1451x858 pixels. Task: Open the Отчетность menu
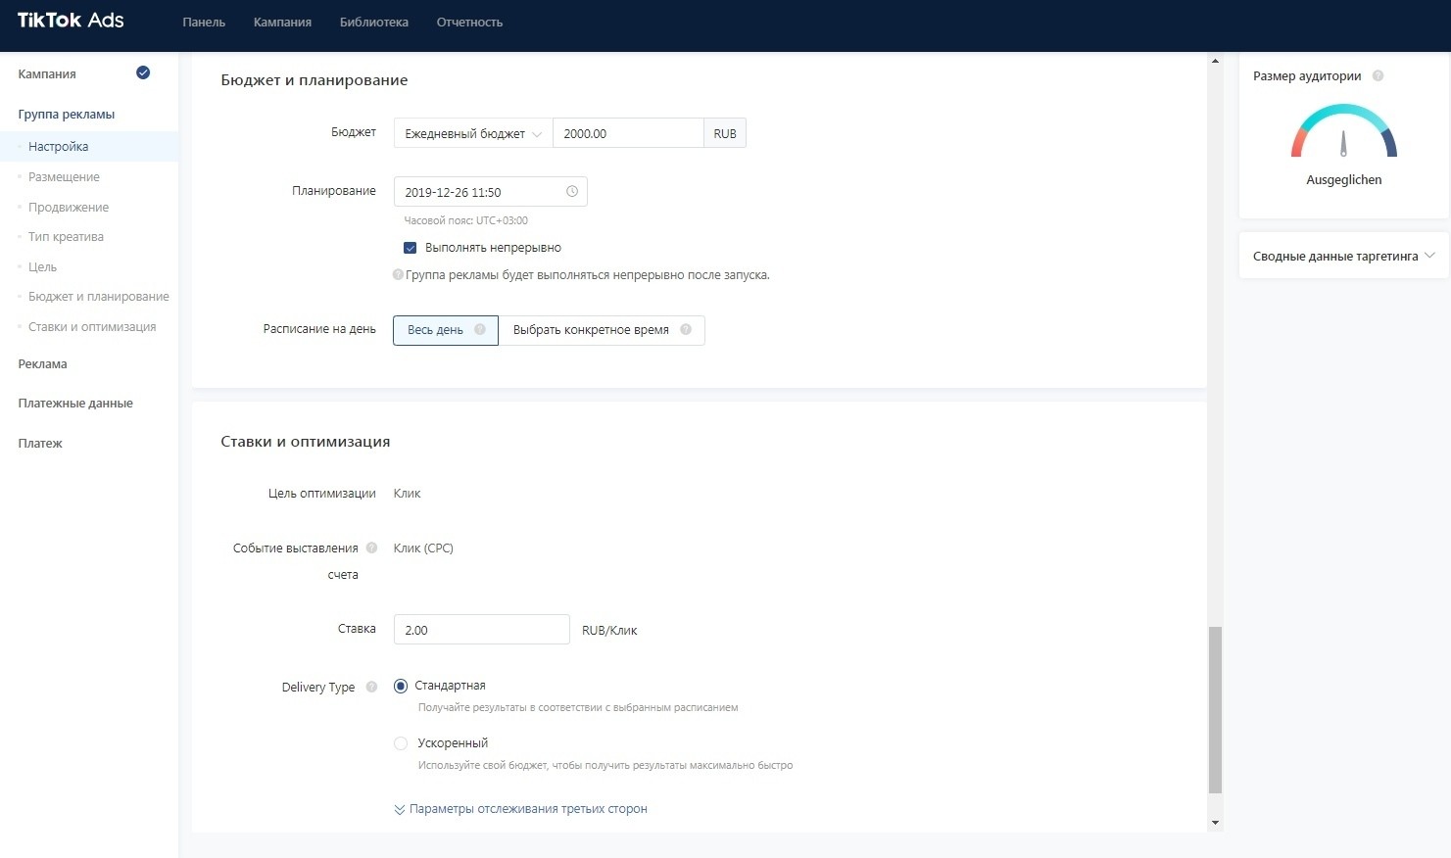pyautogui.click(x=469, y=22)
